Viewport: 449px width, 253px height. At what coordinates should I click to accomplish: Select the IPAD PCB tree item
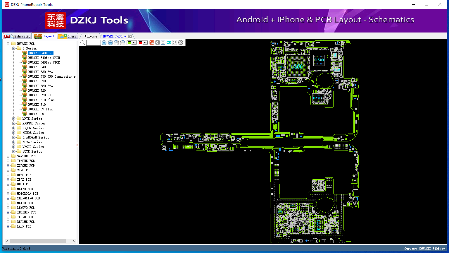(25, 180)
